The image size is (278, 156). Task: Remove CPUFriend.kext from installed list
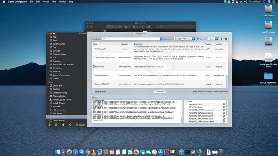point(224,107)
